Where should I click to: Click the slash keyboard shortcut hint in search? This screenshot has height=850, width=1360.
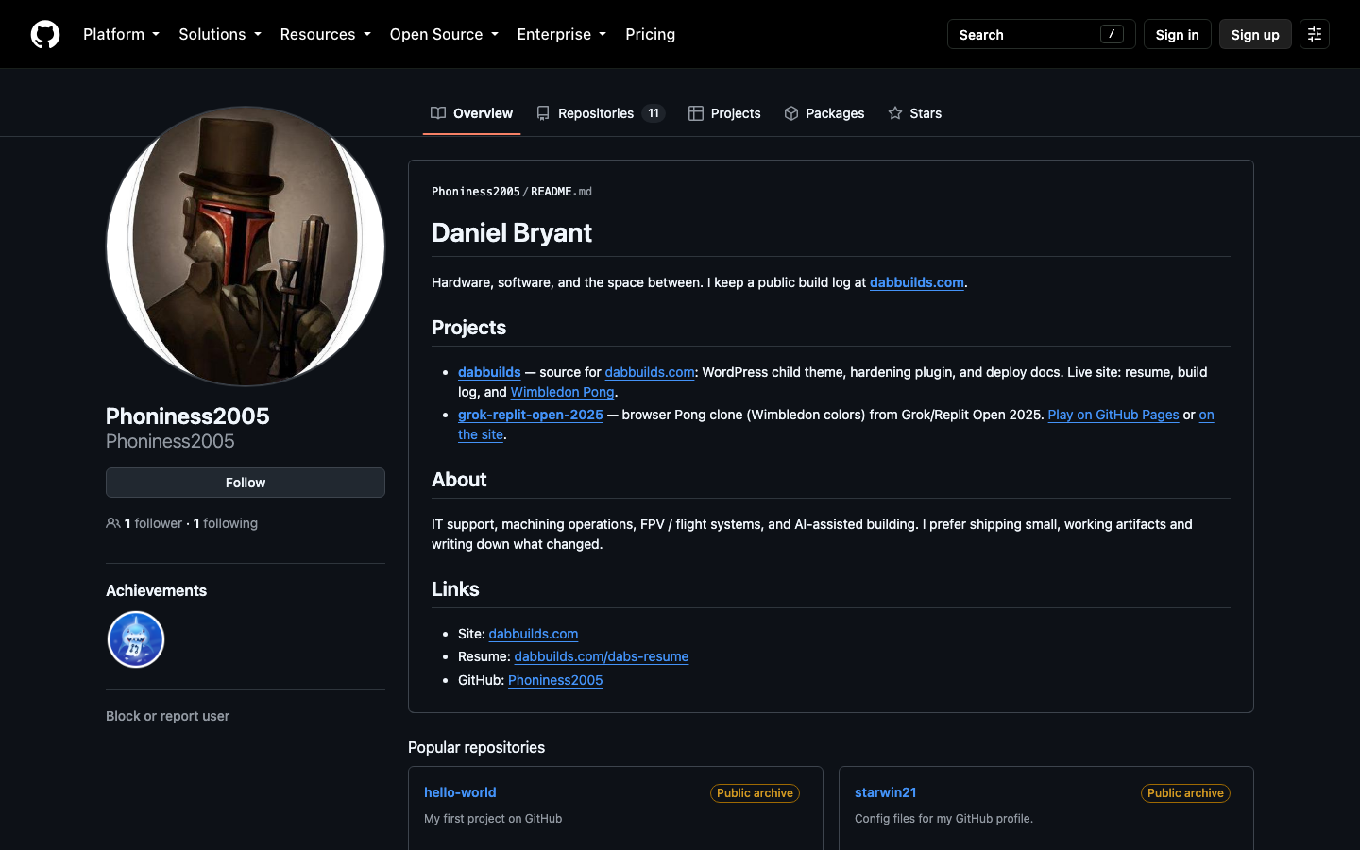(x=1112, y=34)
